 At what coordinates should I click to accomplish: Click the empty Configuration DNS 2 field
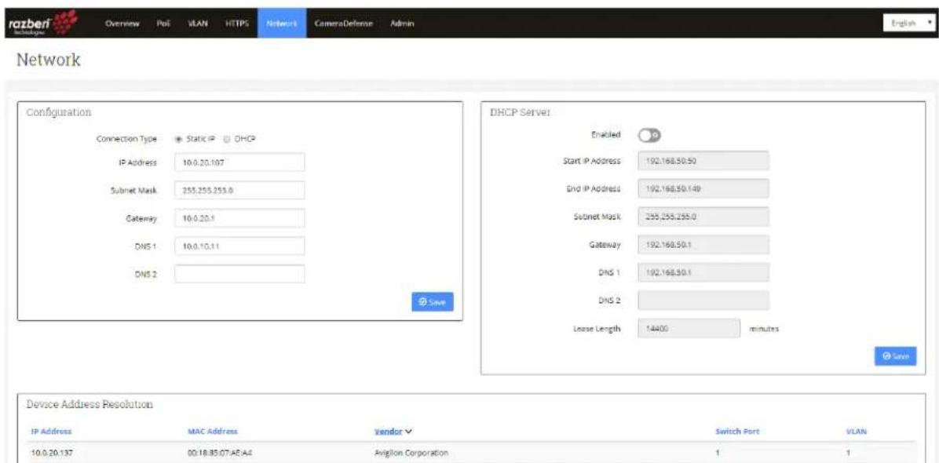click(x=239, y=274)
